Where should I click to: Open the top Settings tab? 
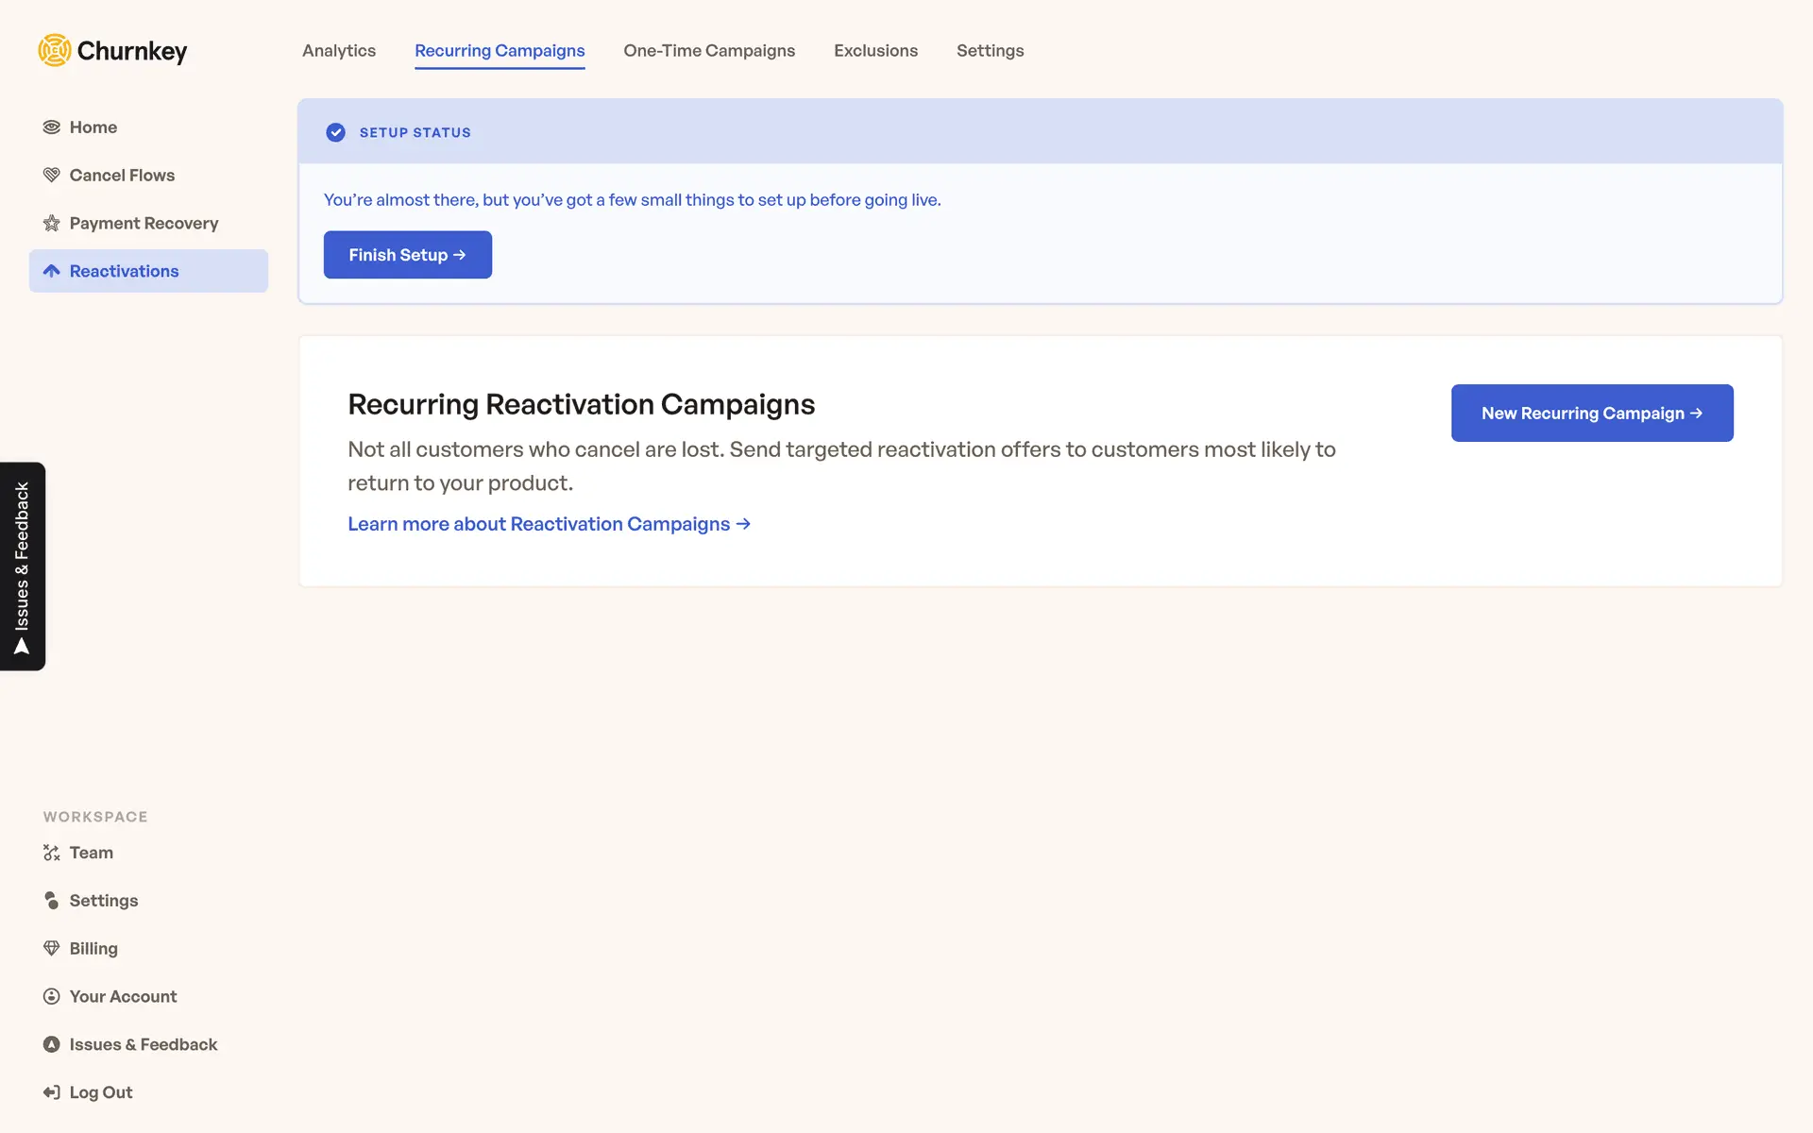pyautogui.click(x=990, y=51)
